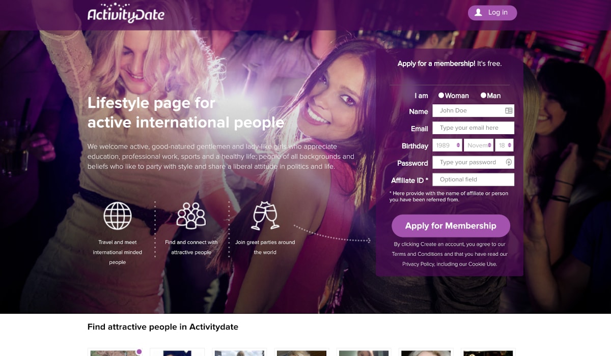Click the Apply for Membership button
This screenshot has height=356, width=611.
[451, 226]
